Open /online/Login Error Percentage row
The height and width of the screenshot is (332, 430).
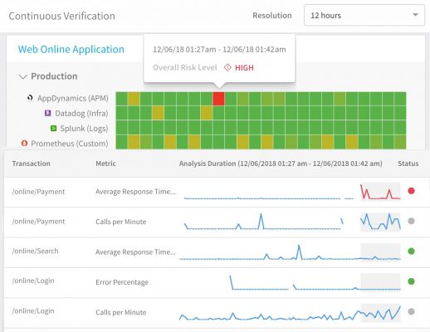pyautogui.click(x=217, y=282)
